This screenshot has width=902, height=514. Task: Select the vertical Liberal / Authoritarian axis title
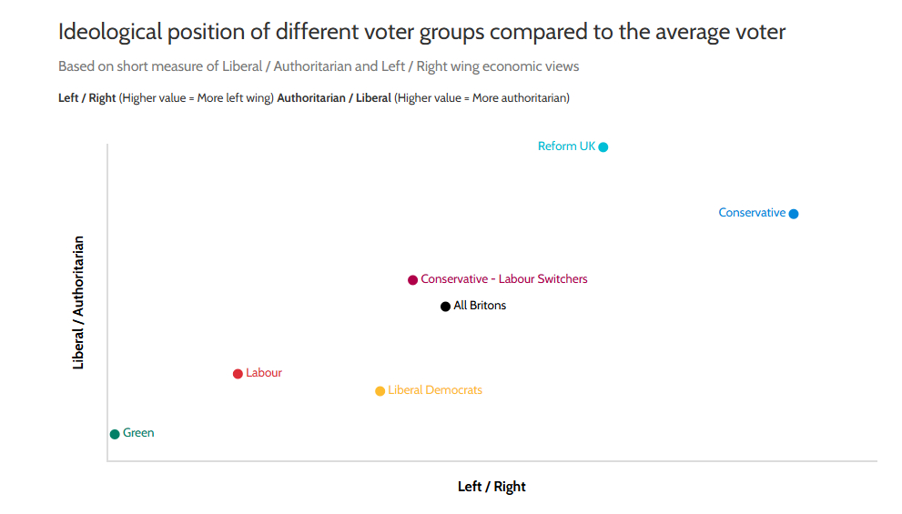78,302
